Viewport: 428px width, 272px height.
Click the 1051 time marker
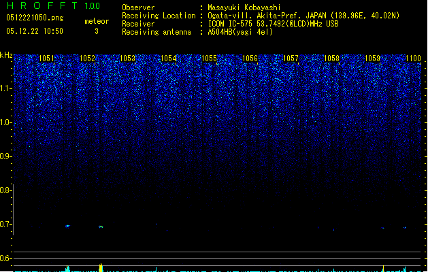pyautogui.click(x=46, y=58)
